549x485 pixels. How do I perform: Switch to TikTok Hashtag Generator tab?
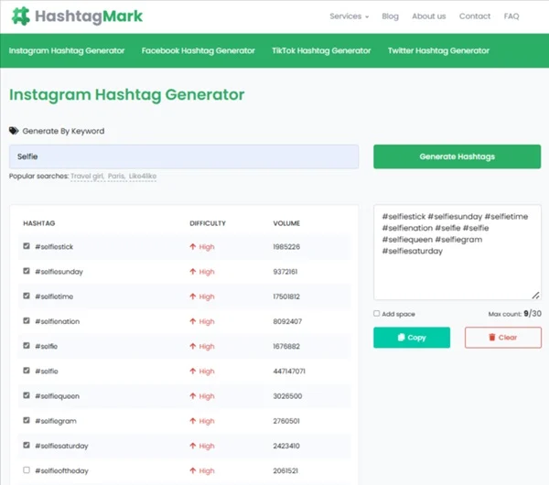(x=321, y=50)
